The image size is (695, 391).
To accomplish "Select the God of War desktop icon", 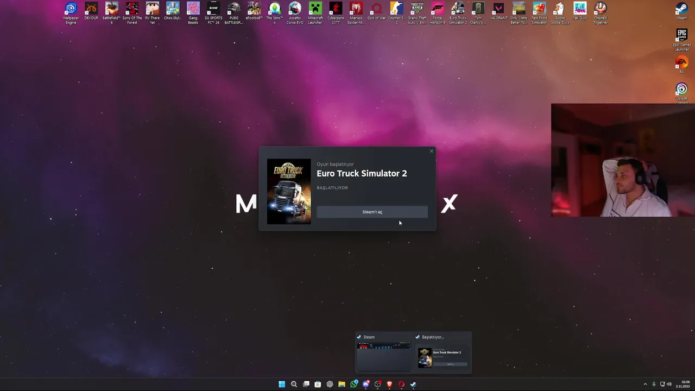I will [376, 12].
